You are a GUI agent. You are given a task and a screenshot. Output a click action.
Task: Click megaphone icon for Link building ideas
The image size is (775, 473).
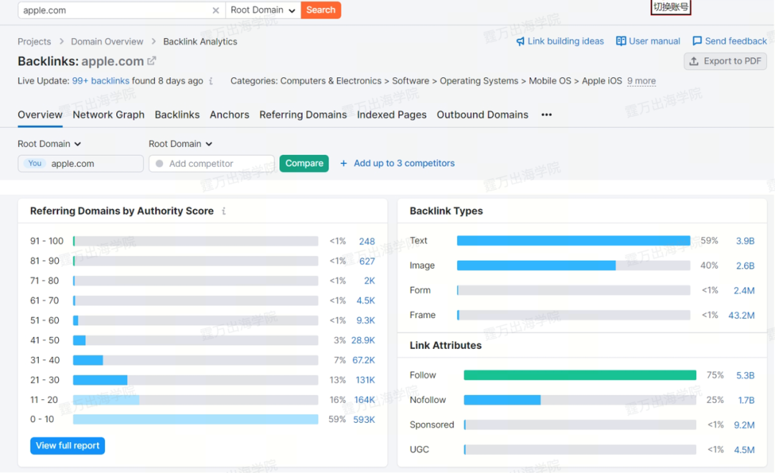click(x=520, y=42)
